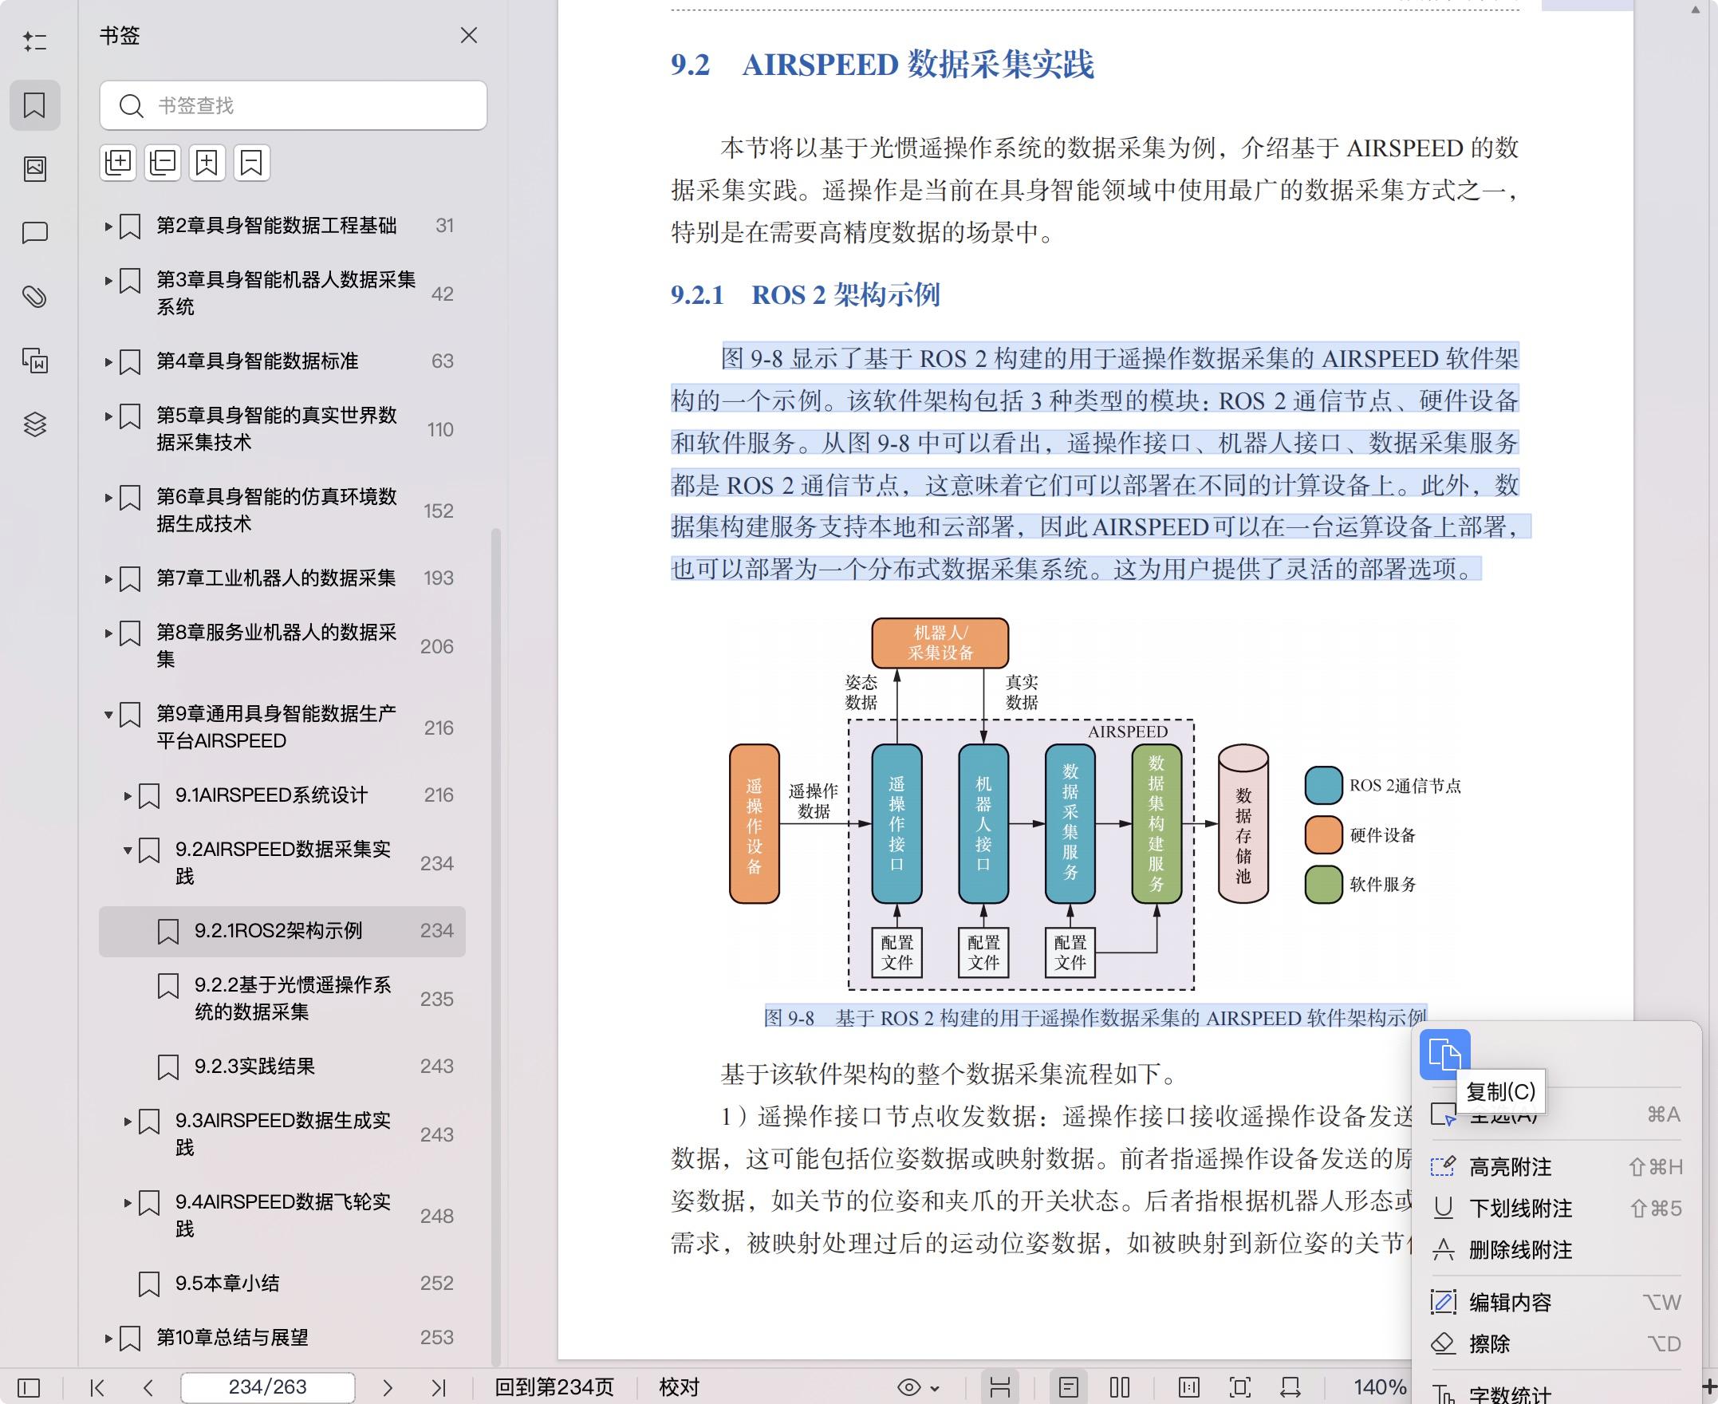Expand 第8章服务业机器人的数据采集 bookmark
Screen dimensions: 1718x1404
(x=108, y=633)
